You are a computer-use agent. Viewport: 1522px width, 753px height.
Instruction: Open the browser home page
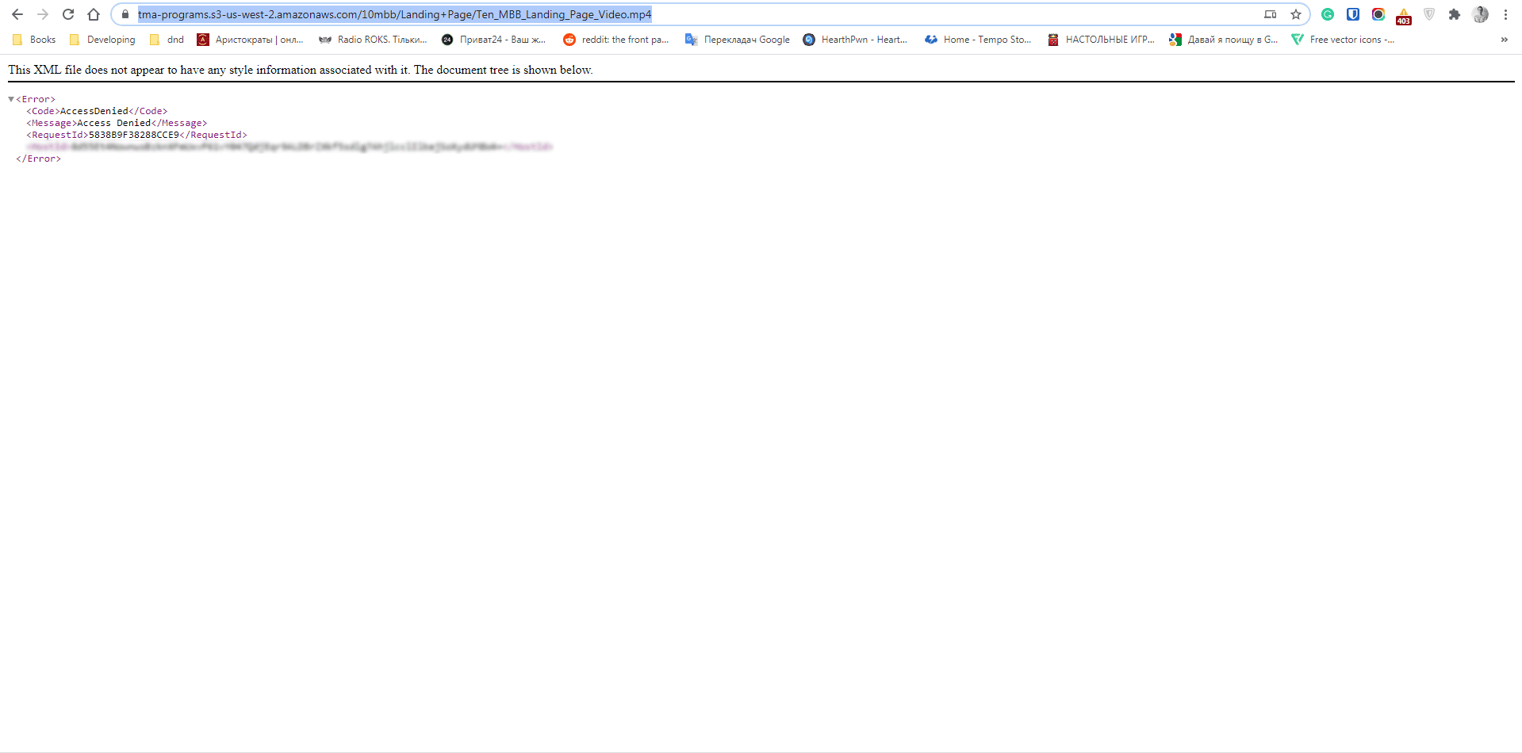tap(94, 14)
